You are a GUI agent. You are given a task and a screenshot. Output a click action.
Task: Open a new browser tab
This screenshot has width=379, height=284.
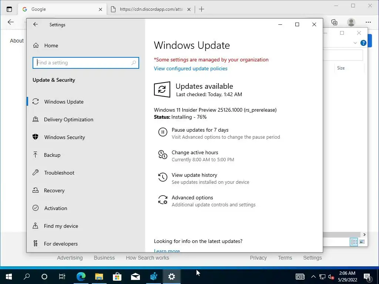pyautogui.click(x=201, y=9)
